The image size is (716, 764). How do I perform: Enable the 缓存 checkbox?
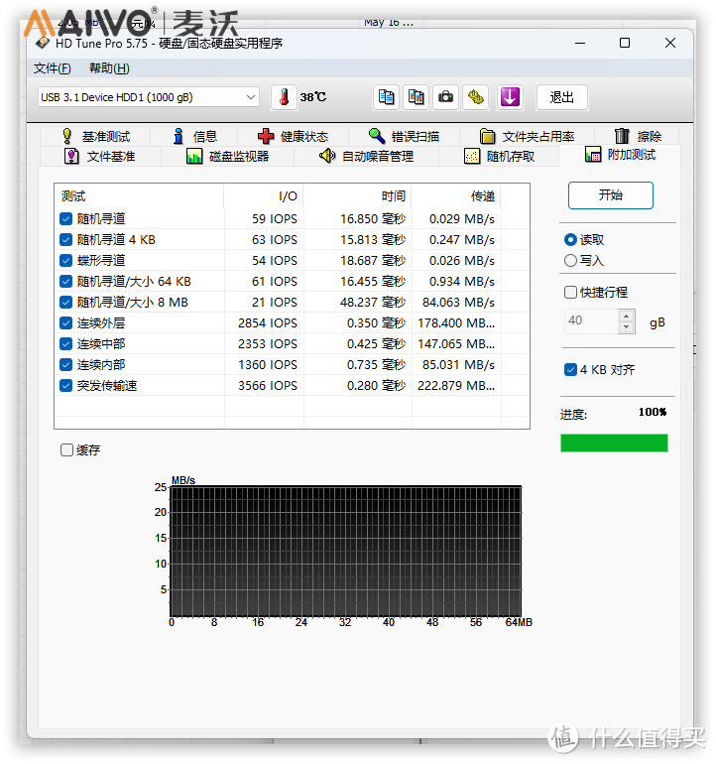click(x=66, y=449)
